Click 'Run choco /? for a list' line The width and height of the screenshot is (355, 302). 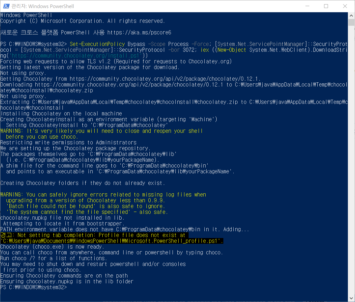point(53,258)
